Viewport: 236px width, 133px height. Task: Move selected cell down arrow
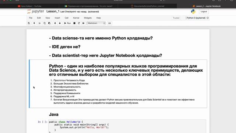[60, 23]
